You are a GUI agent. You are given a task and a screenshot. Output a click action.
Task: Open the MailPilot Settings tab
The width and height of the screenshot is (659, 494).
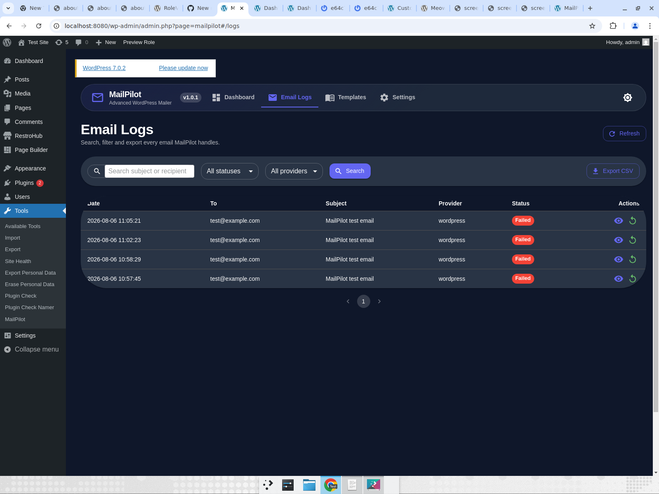[397, 98]
